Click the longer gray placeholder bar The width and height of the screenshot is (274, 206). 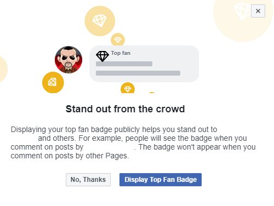[x=138, y=73]
